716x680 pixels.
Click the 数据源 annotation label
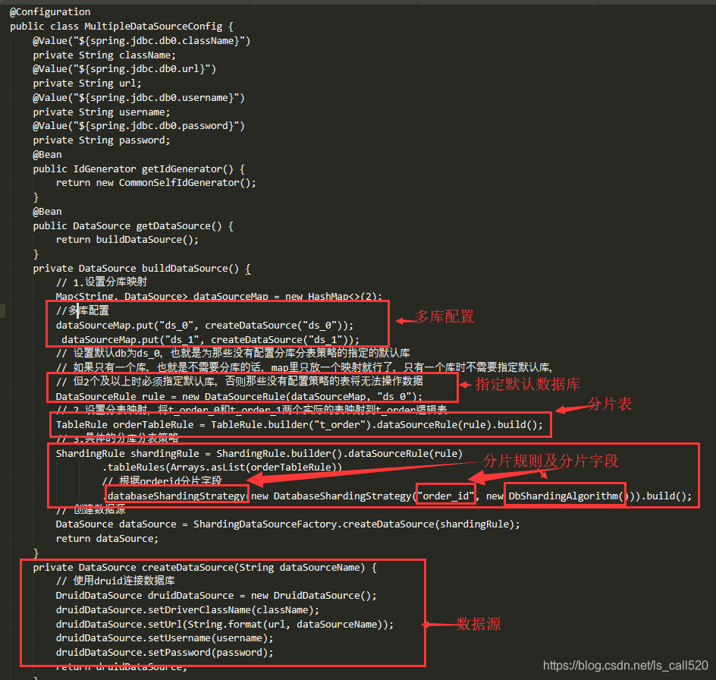[x=479, y=624]
